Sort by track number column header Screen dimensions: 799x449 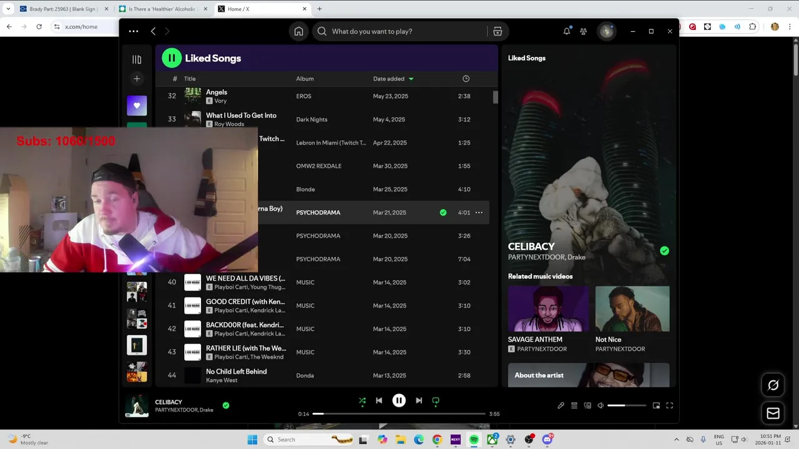coord(175,79)
